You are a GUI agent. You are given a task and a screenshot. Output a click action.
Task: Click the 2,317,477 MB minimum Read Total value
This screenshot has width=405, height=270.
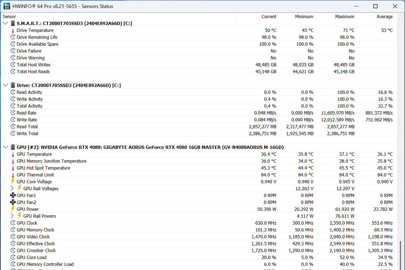coord(300,127)
